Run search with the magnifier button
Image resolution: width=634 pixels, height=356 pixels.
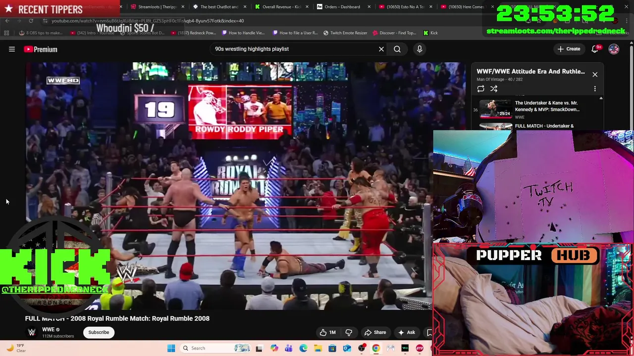[397, 49]
